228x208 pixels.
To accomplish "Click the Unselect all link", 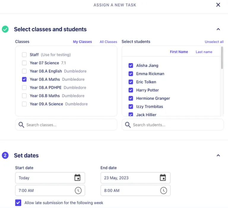I will click(214, 42).
